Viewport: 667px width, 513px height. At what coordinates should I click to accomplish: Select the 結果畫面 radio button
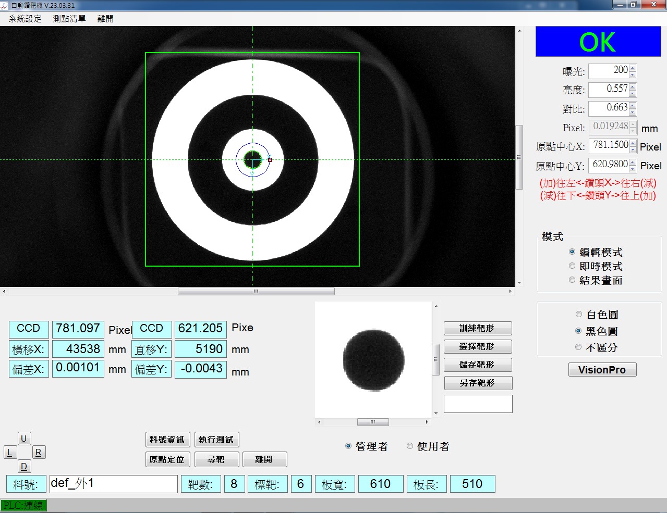(572, 280)
